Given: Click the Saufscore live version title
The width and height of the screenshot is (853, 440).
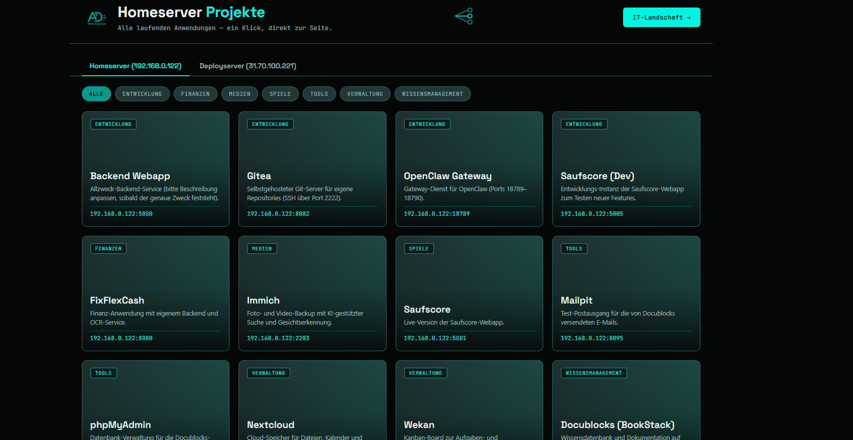Looking at the screenshot, I should point(427,310).
